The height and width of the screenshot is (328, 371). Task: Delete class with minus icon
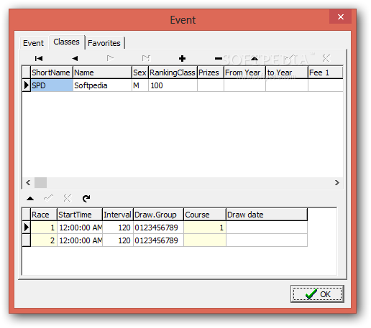click(219, 58)
